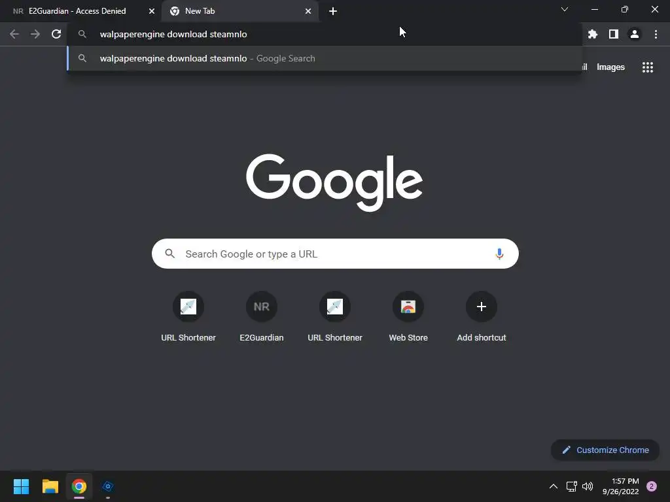Select the walpaperengine download steamnlo Google Search suggestion
670x502 pixels.
pos(325,58)
